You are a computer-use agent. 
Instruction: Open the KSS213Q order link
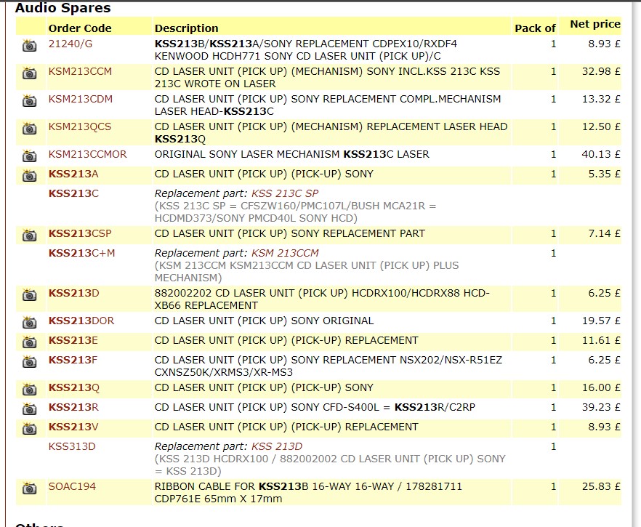pyautogui.click(x=73, y=387)
